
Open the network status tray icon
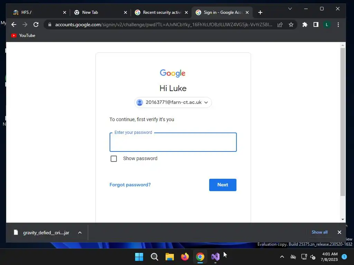304,257
